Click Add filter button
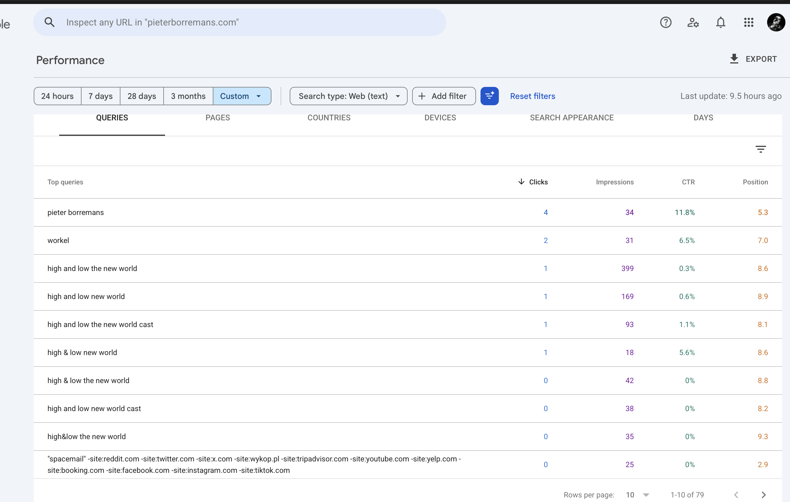790x502 pixels. [444, 96]
